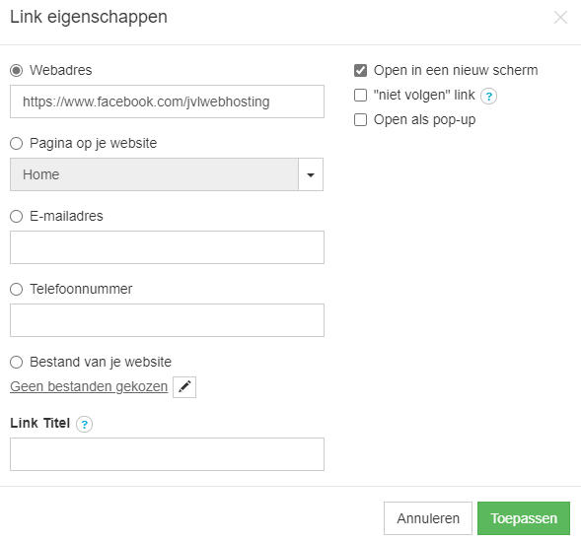Expand the Home page dropdown arrow
This screenshot has height=541, width=581.
click(x=311, y=174)
